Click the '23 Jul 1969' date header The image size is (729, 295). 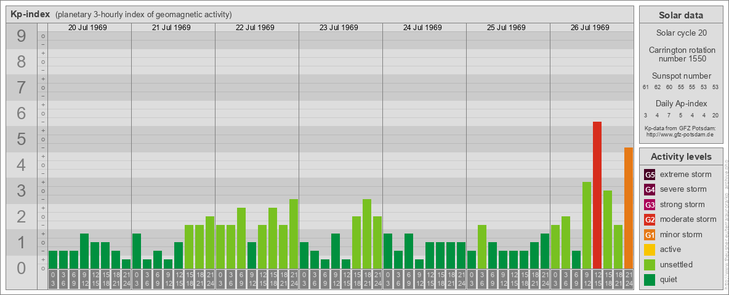point(339,28)
